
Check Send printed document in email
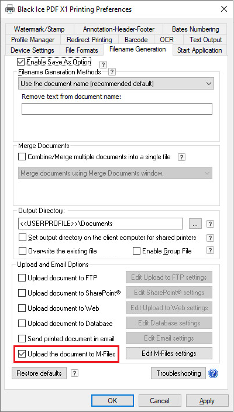click(22, 338)
